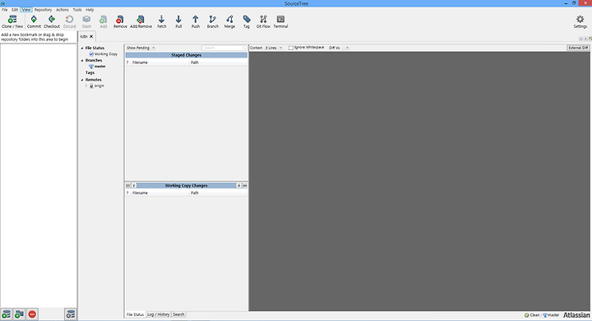This screenshot has height=321, width=592.
Task: Click the up arrow icon in Working Copy Changes header
Action: pos(134,186)
